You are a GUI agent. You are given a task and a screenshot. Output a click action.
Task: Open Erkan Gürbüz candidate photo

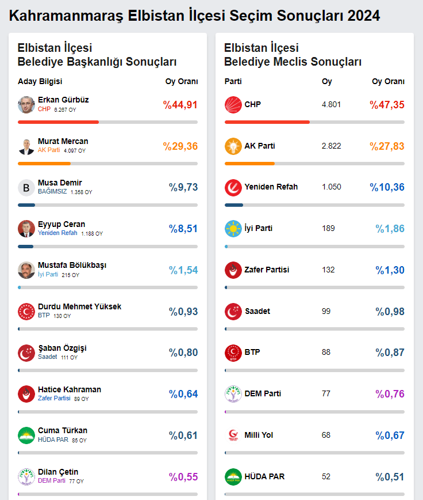(x=26, y=105)
